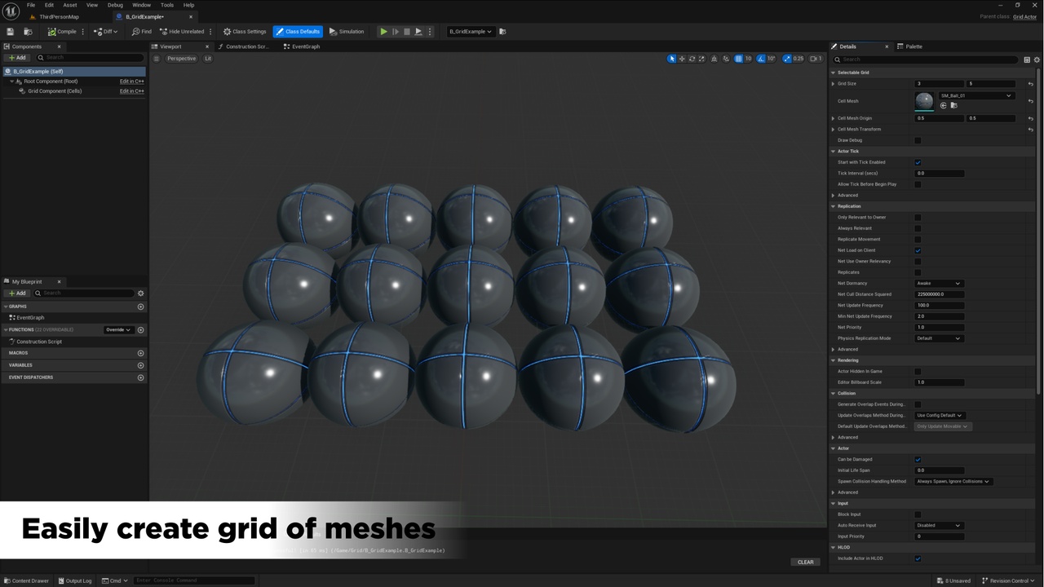1044x587 pixels.
Task: Click the Eject button beside Stop
Action: pos(418,32)
